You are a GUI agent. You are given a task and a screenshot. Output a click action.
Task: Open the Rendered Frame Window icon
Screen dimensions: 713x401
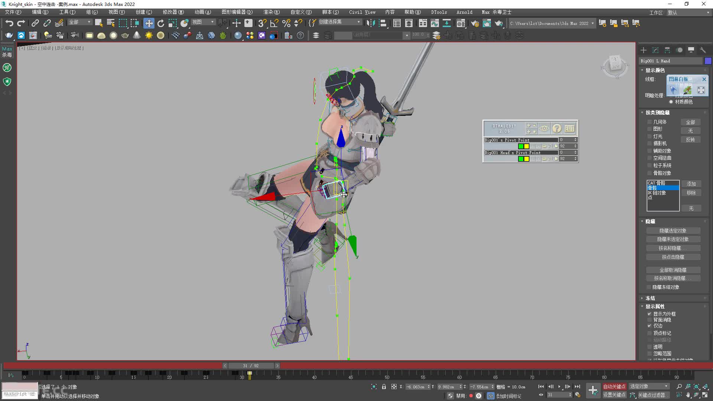pos(486,23)
